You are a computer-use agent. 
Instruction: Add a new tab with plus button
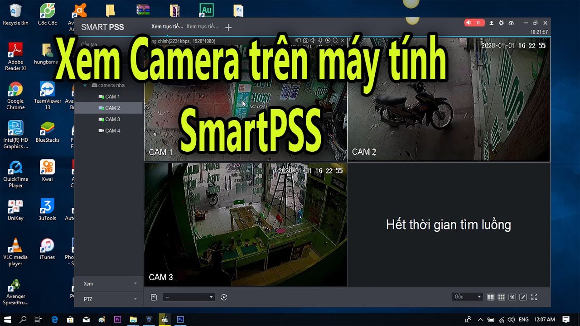pyautogui.click(x=228, y=27)
